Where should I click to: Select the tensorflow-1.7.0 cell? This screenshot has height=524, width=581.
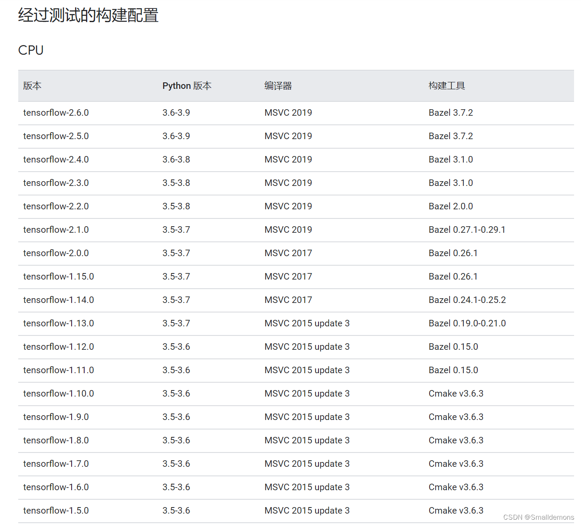56,464
